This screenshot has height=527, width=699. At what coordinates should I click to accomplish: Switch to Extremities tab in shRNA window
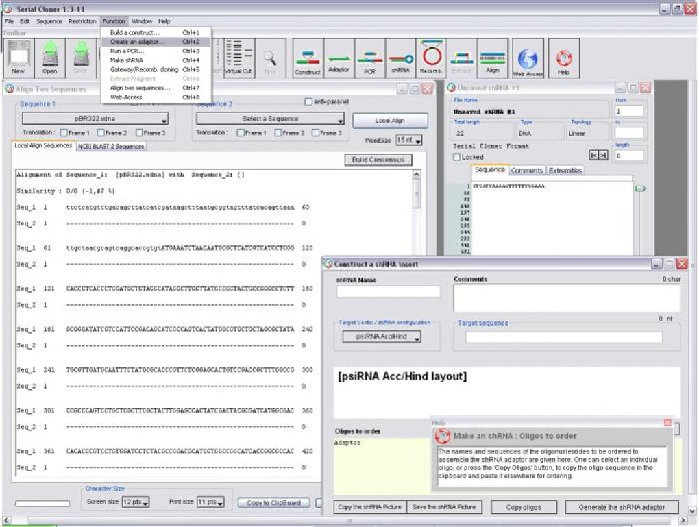click(x=565, y=171)
